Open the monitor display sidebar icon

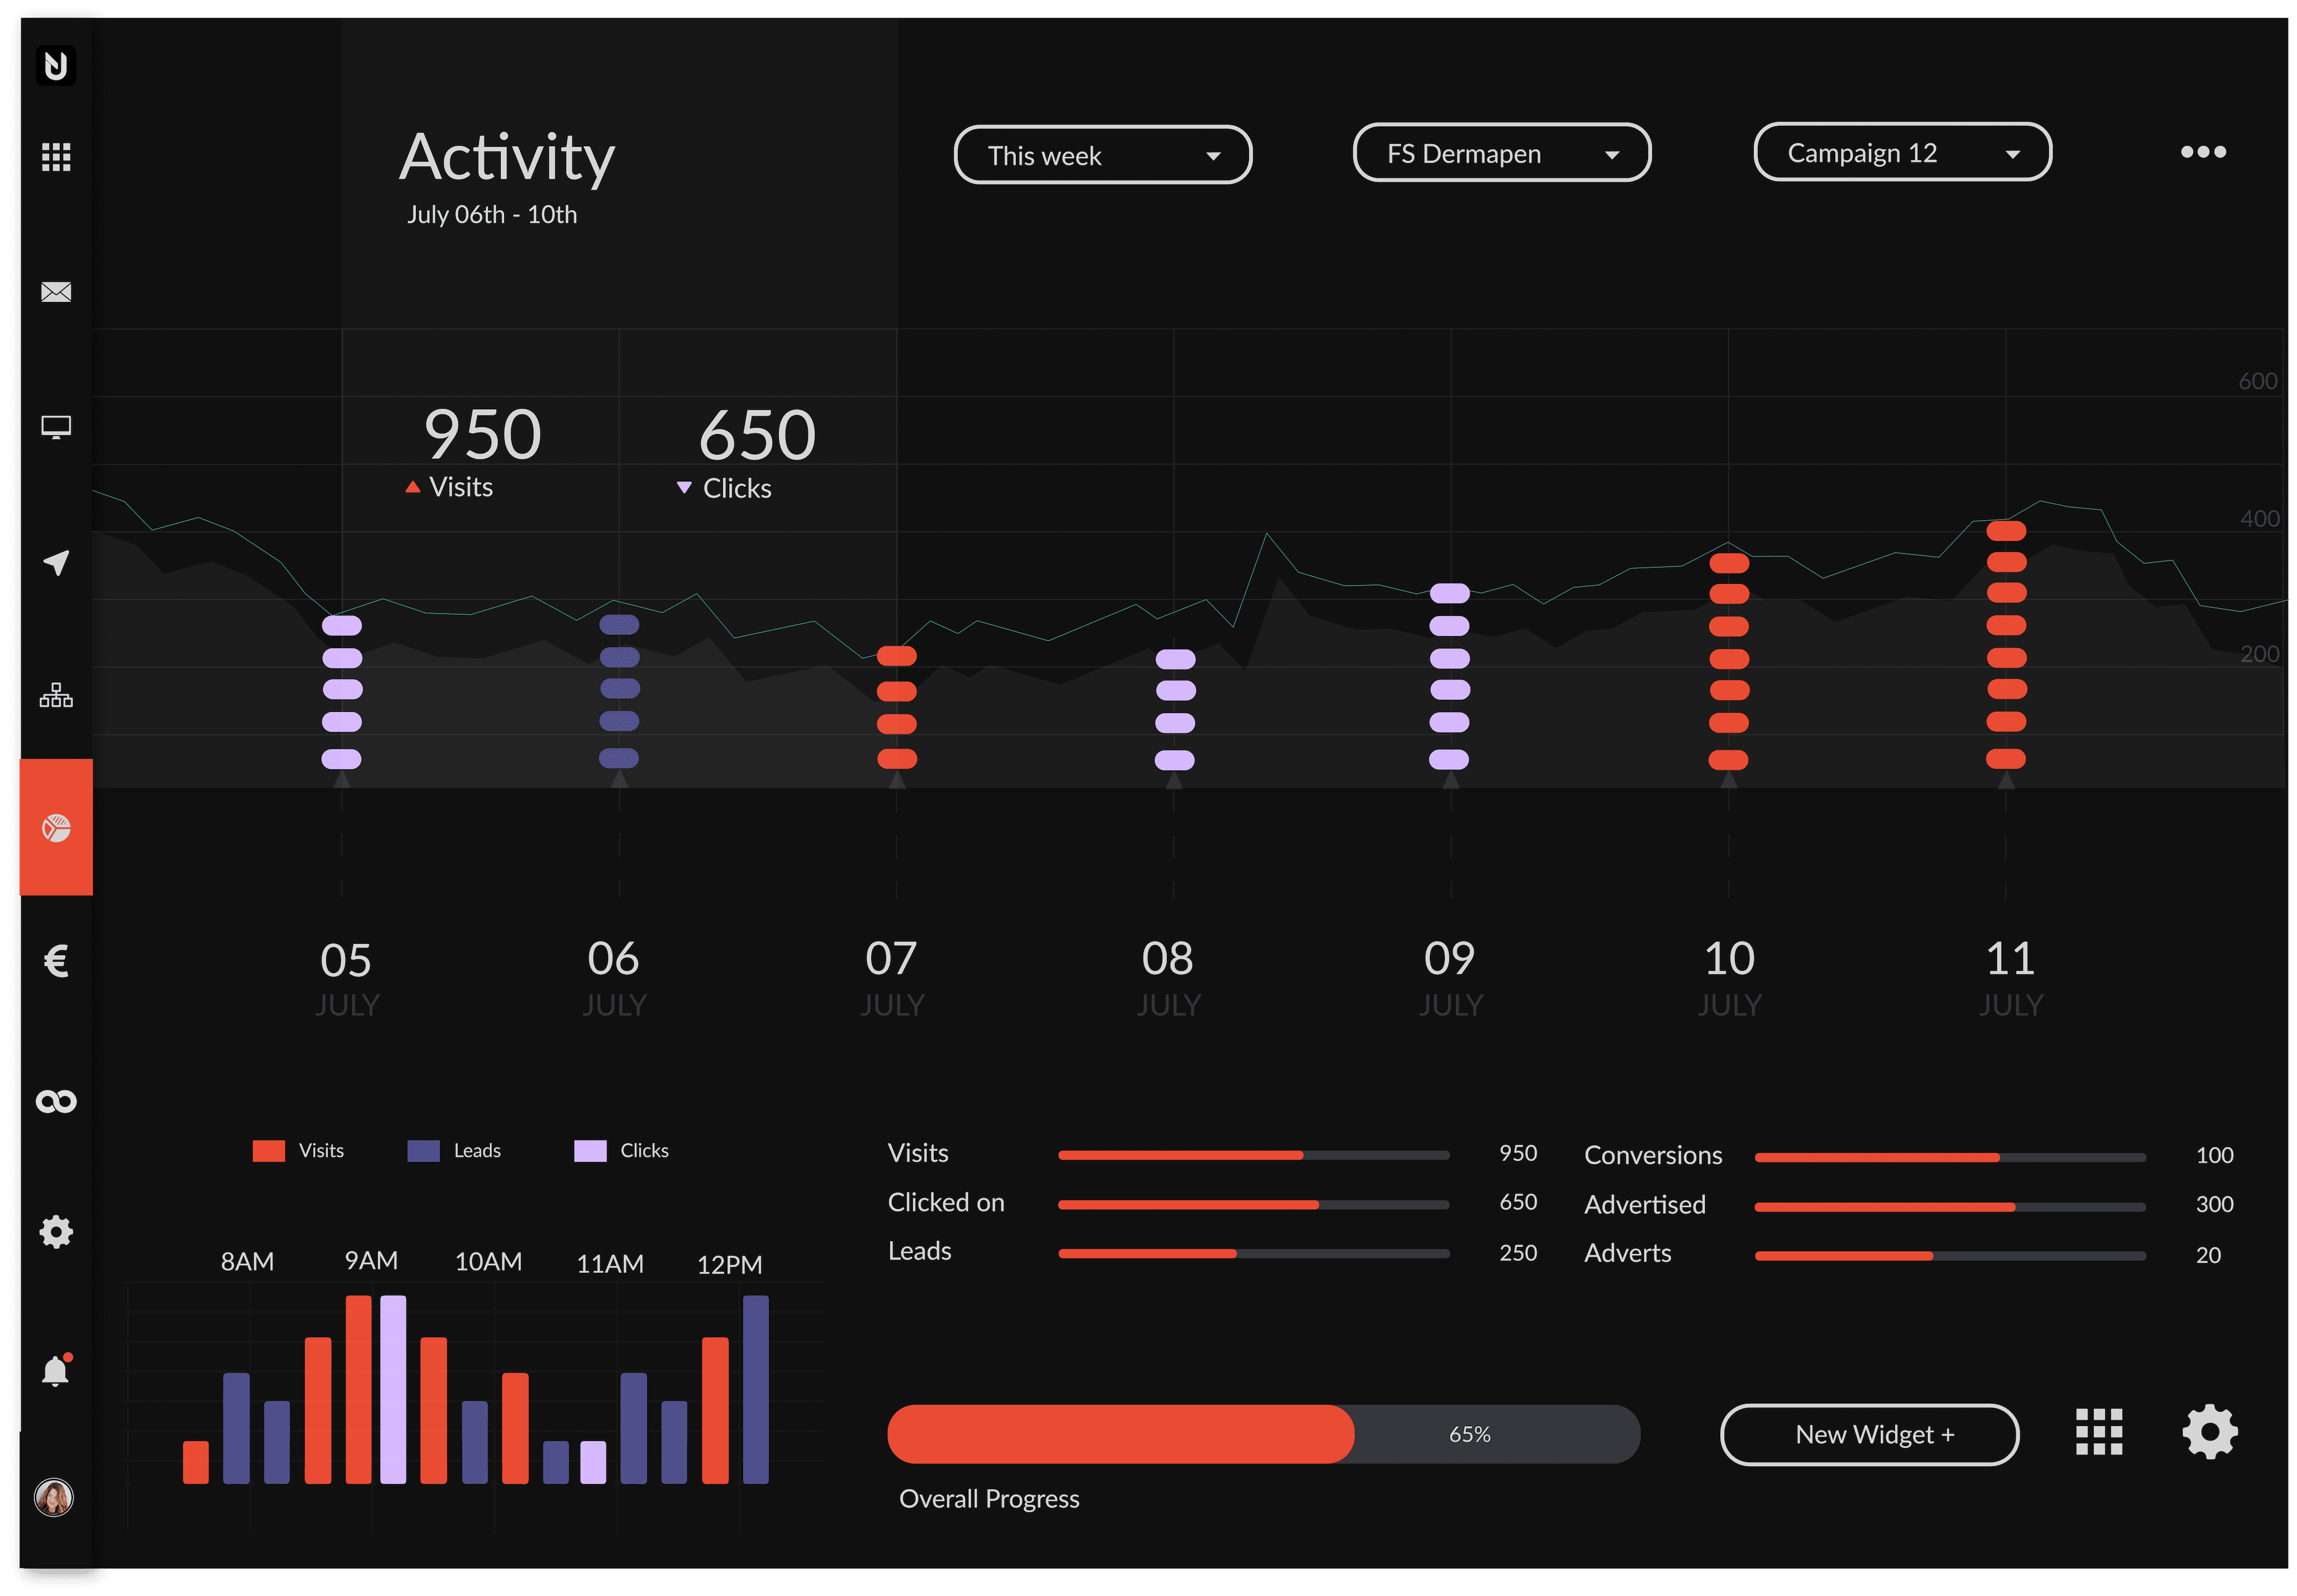[x=56, y=427]
